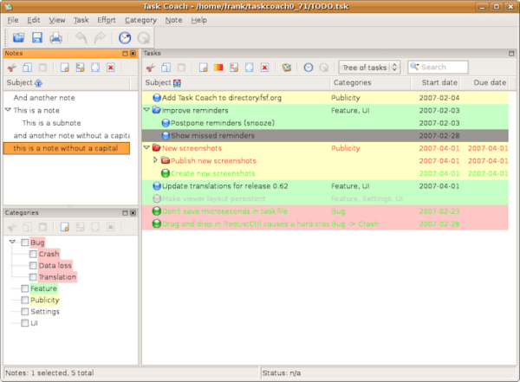Click the Print icon in main toolbar
Screen dimensions: 520x382
click(55, 37)
